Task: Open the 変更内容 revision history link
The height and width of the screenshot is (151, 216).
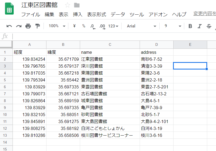Action: coord(205,14)
